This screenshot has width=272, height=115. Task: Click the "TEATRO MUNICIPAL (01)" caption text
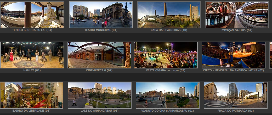101,30
